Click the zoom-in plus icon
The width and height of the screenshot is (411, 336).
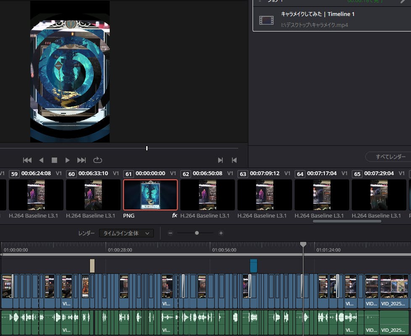coord(221,233)
